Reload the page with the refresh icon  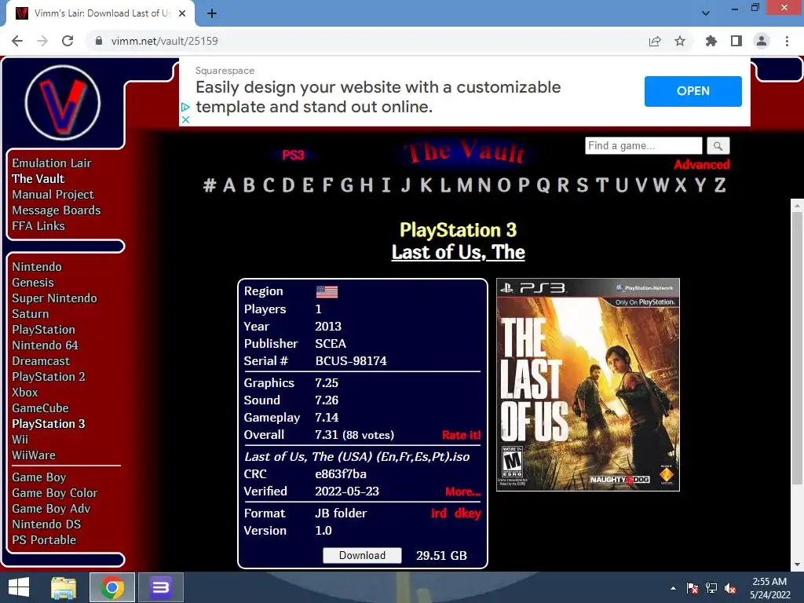68,41
